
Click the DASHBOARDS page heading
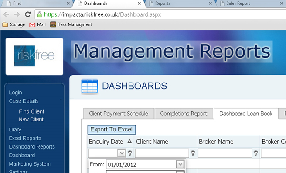click(x=135, y=86)
